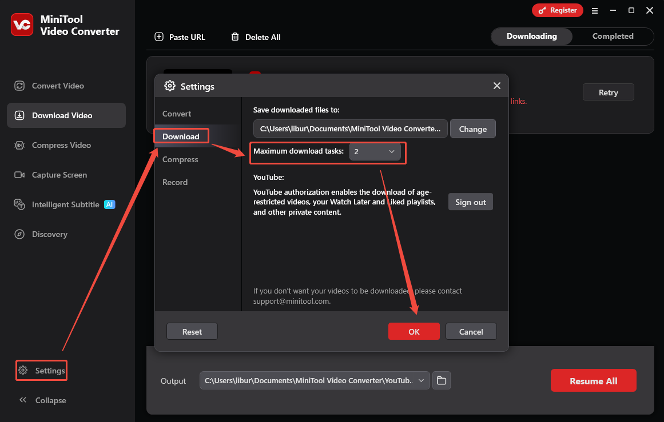664x422 pixels.
Task: Open the Convert settings tab
Action: tap(177, 114)
